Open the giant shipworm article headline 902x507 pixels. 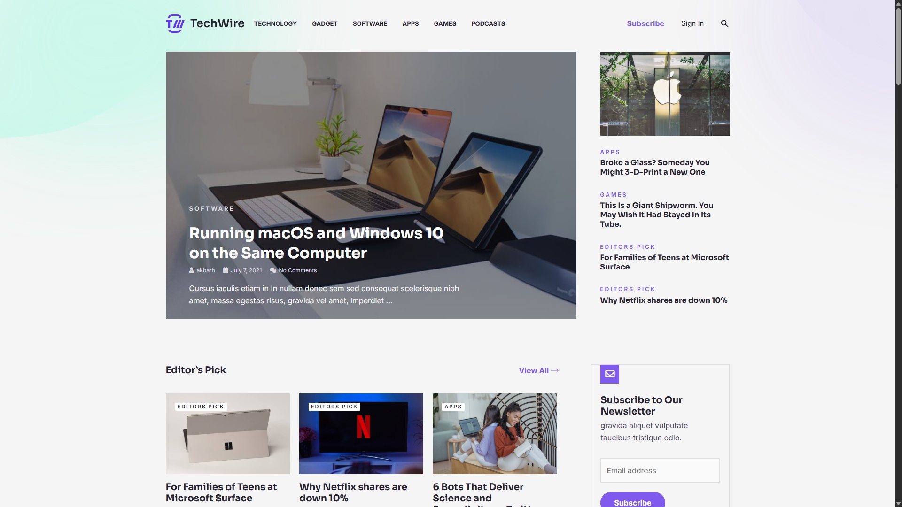click(656, 215)
